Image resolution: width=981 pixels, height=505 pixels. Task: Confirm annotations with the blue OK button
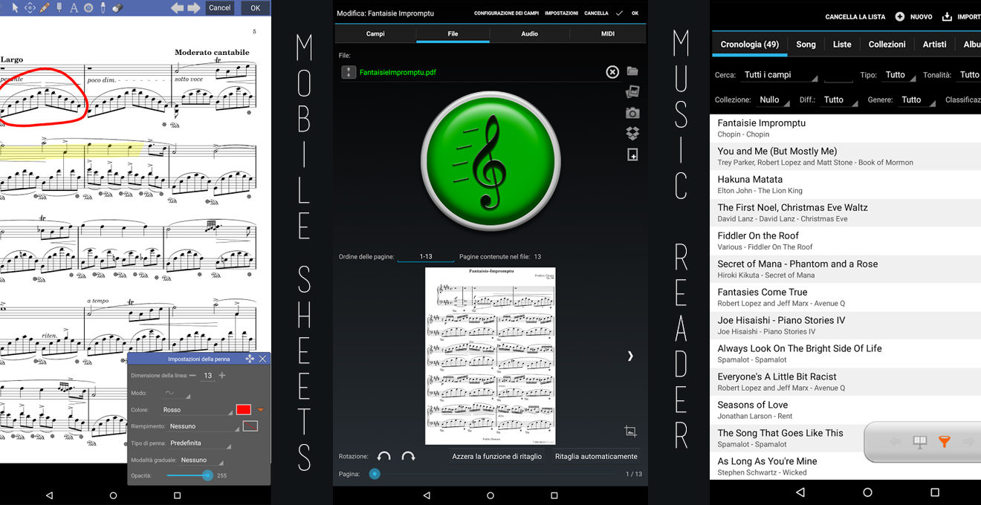click(x=255, y=7)
